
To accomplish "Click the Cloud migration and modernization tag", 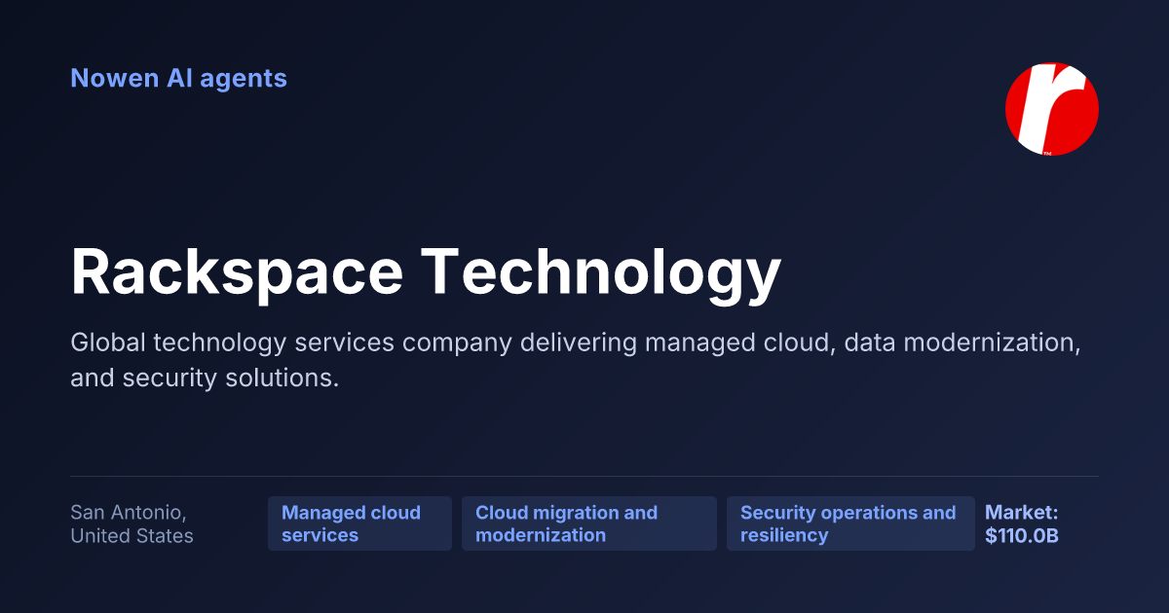I will tap(589, 523).
